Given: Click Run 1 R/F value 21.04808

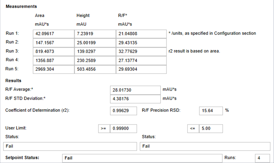Looking at the screenshot, I should click(x=141, y=34).
